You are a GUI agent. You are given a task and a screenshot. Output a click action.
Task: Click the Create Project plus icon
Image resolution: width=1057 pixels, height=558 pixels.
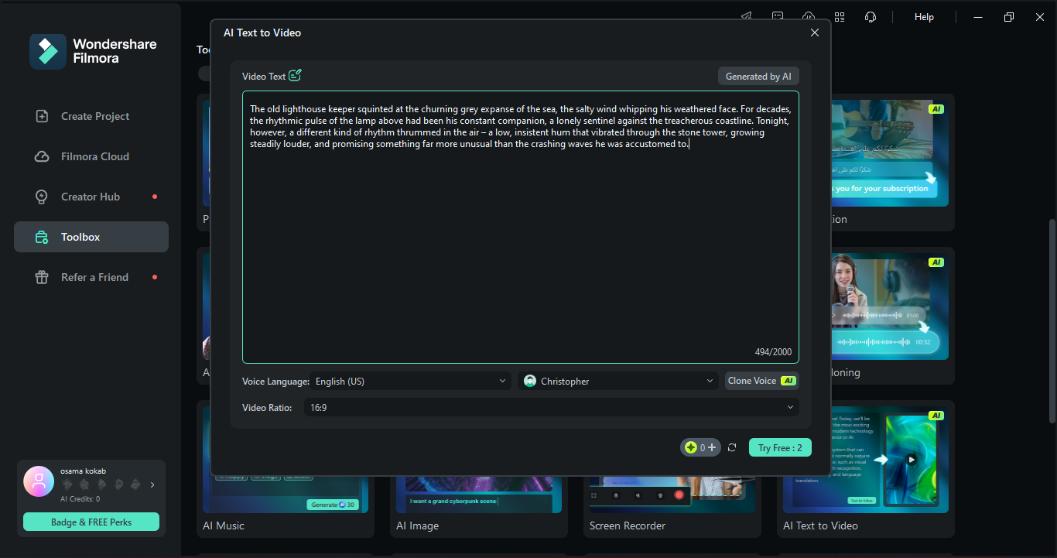click(x=42, y=116)
